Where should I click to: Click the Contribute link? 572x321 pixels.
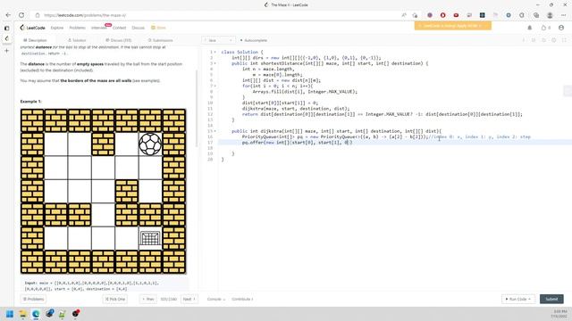coord(242,300)
